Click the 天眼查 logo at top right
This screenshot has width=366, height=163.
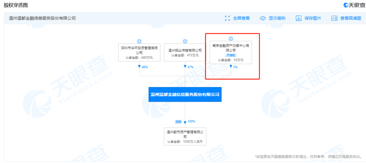coord(354,5)
